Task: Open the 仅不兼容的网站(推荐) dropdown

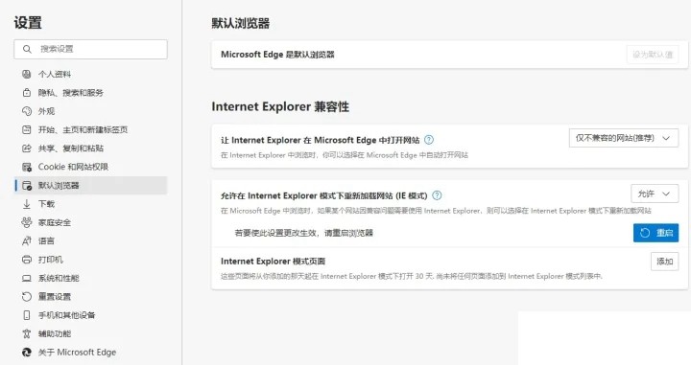Action: tap(624, 138)
